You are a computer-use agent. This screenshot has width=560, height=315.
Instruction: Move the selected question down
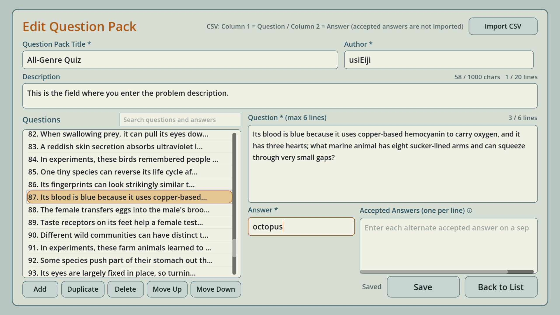pyautogui.click(x=216, y=289)
